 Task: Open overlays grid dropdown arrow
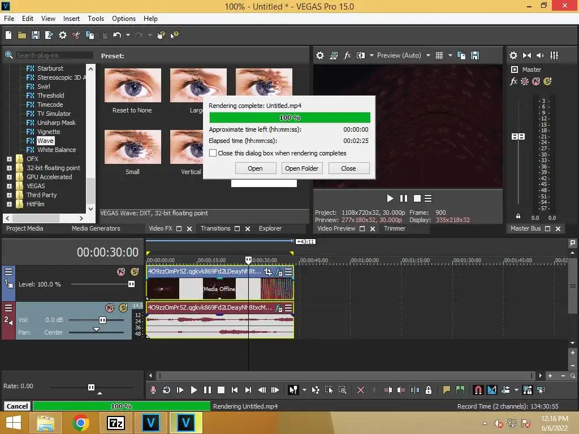click(x=450, y=55)
